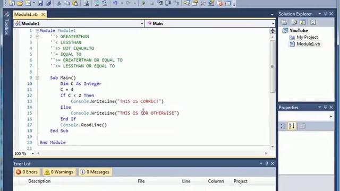Collapse the Module Module1 outlining region
Viewport: 340px width, 191px height.
coord(37,31)
